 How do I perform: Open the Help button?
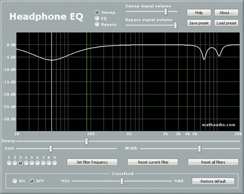[199, 13]
